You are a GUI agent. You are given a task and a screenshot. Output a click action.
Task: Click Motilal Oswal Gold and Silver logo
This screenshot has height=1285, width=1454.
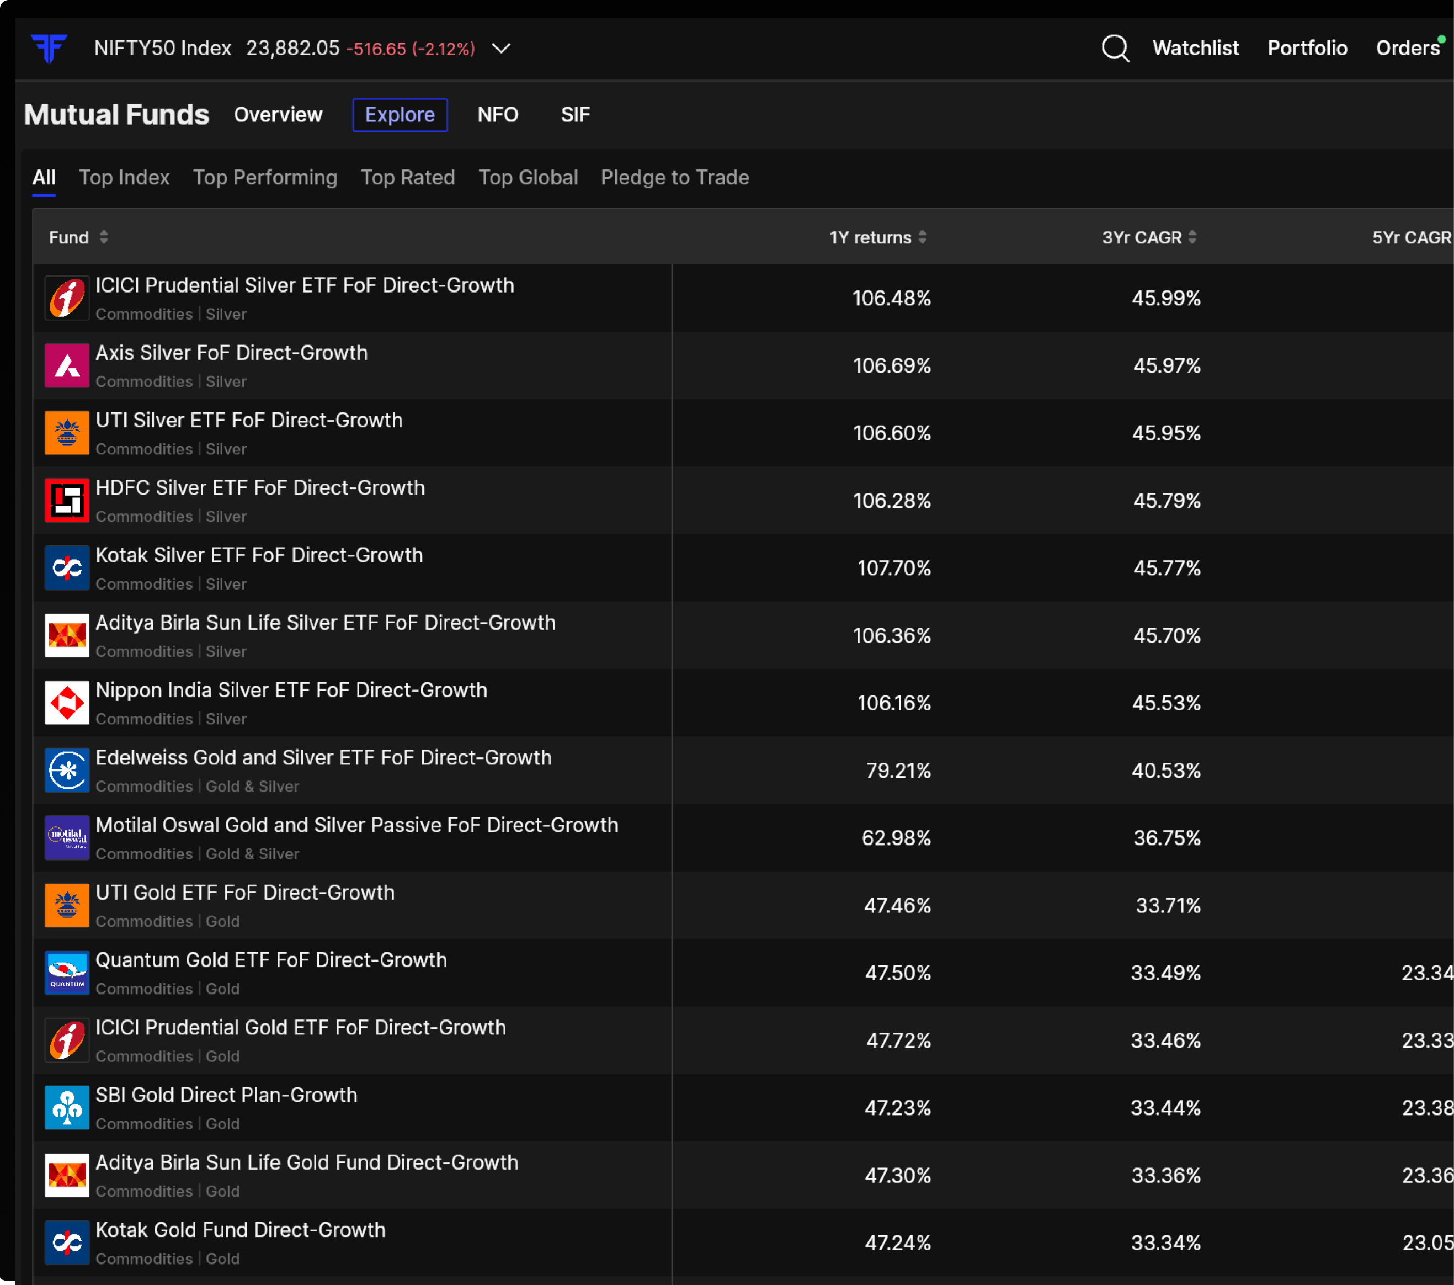[67, 837]
